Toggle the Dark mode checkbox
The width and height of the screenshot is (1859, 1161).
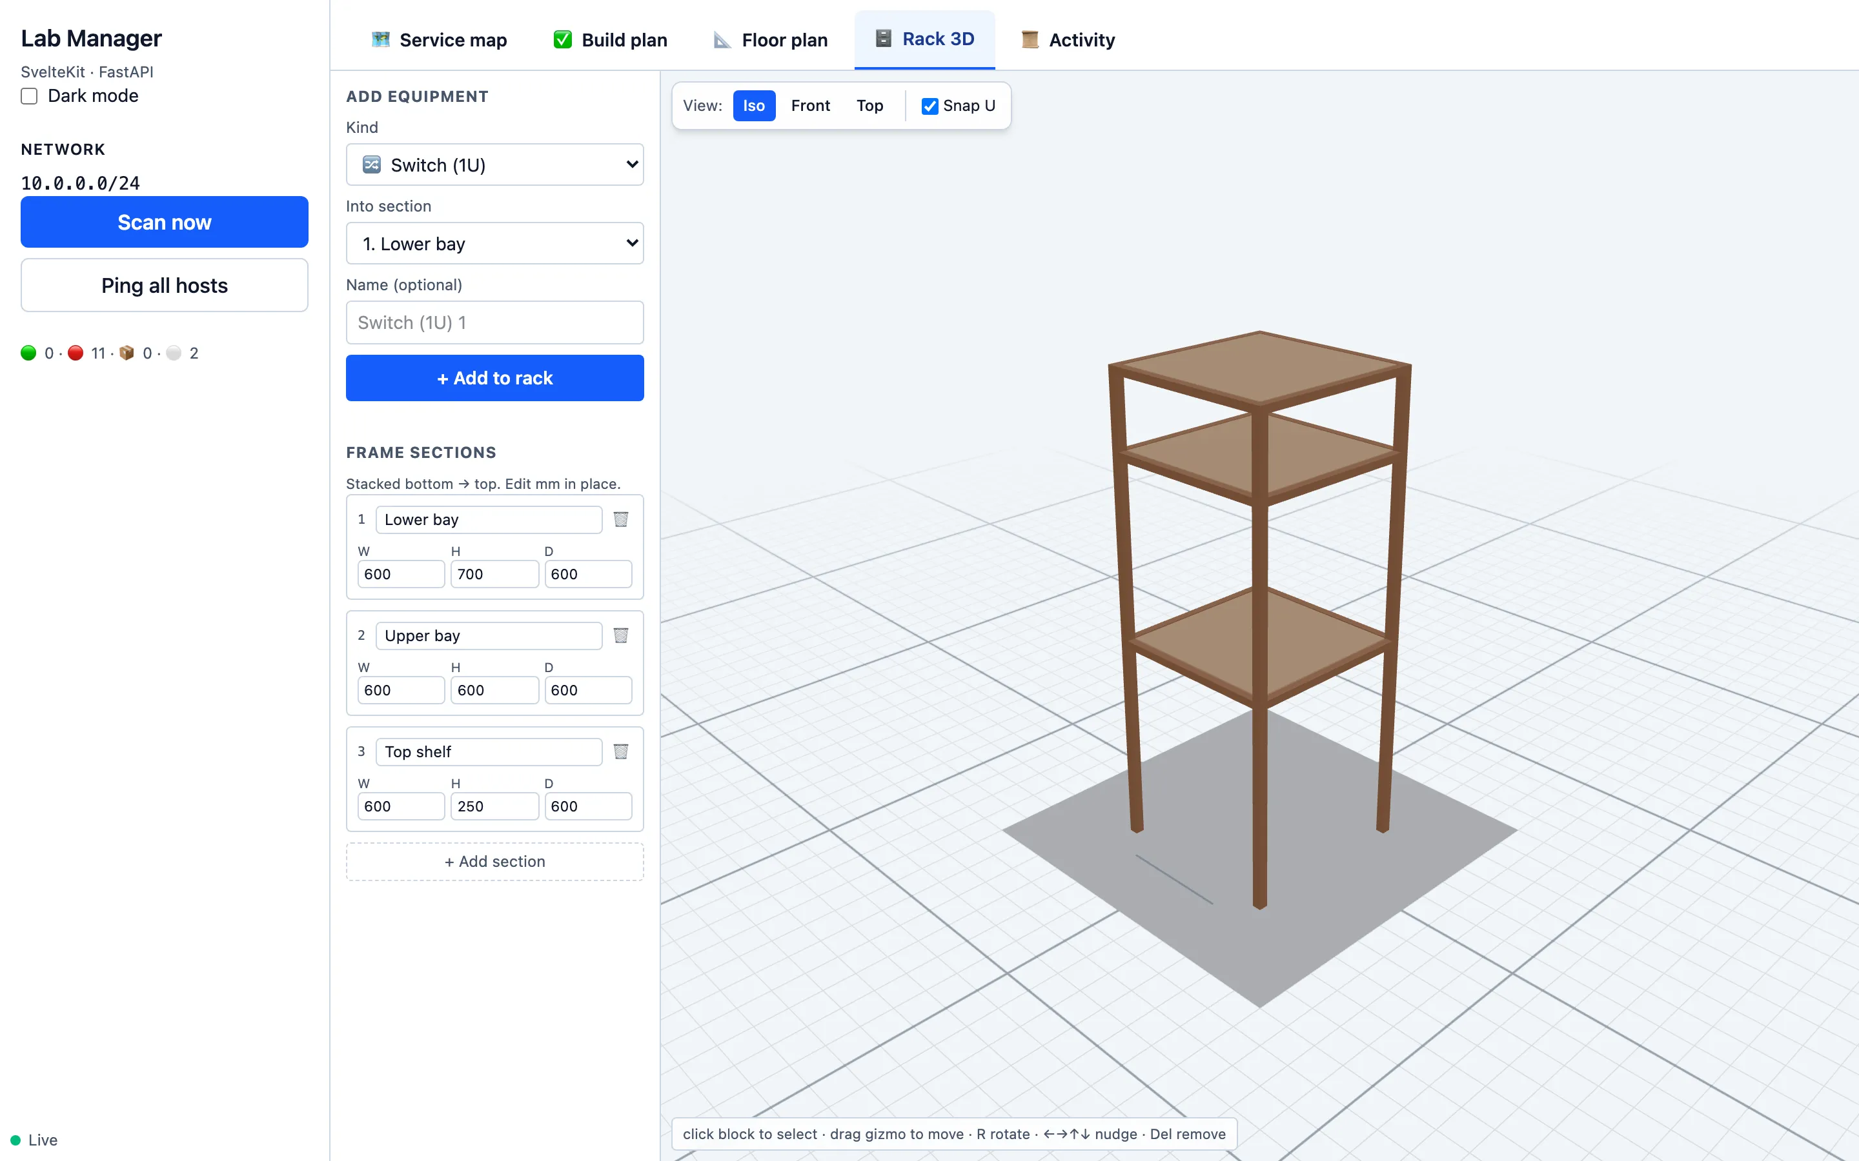[29, 96]
